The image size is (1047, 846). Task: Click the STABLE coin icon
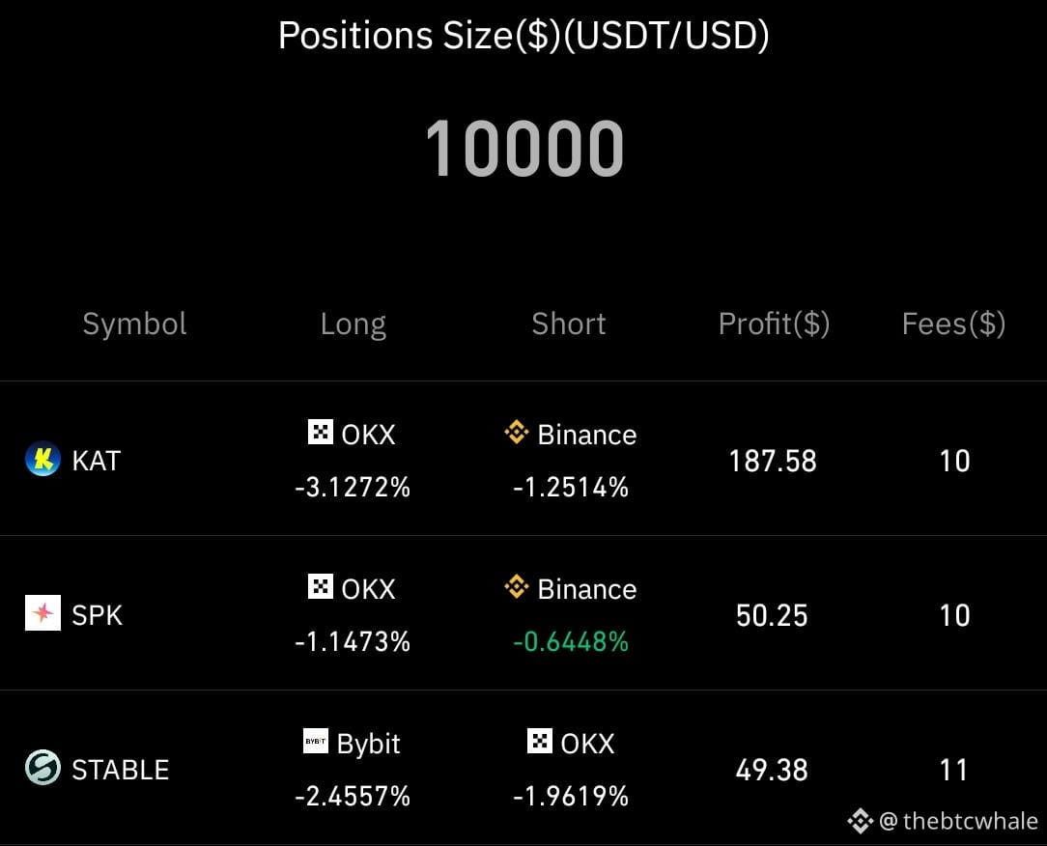point(42,767)
